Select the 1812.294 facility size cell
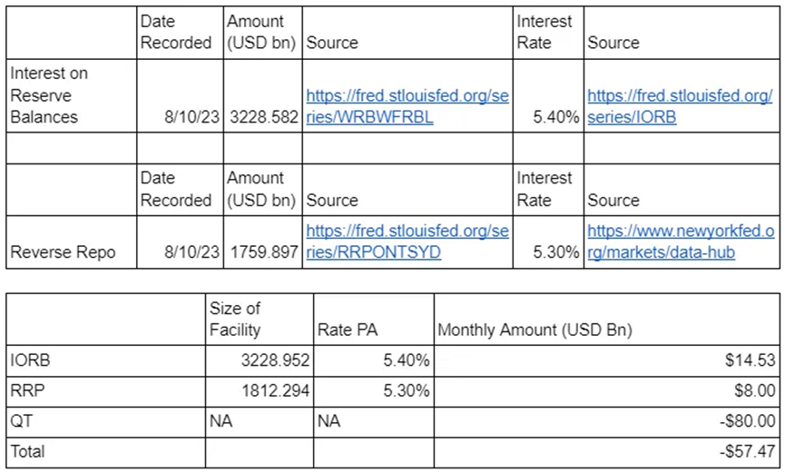Screen dimensions: 785x473 click(x=260, y=391)
